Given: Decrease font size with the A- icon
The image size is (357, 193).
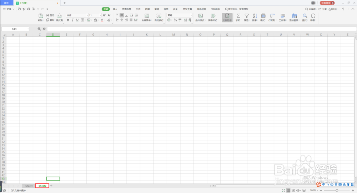Looking at the screenshot, I should (109, 15).
